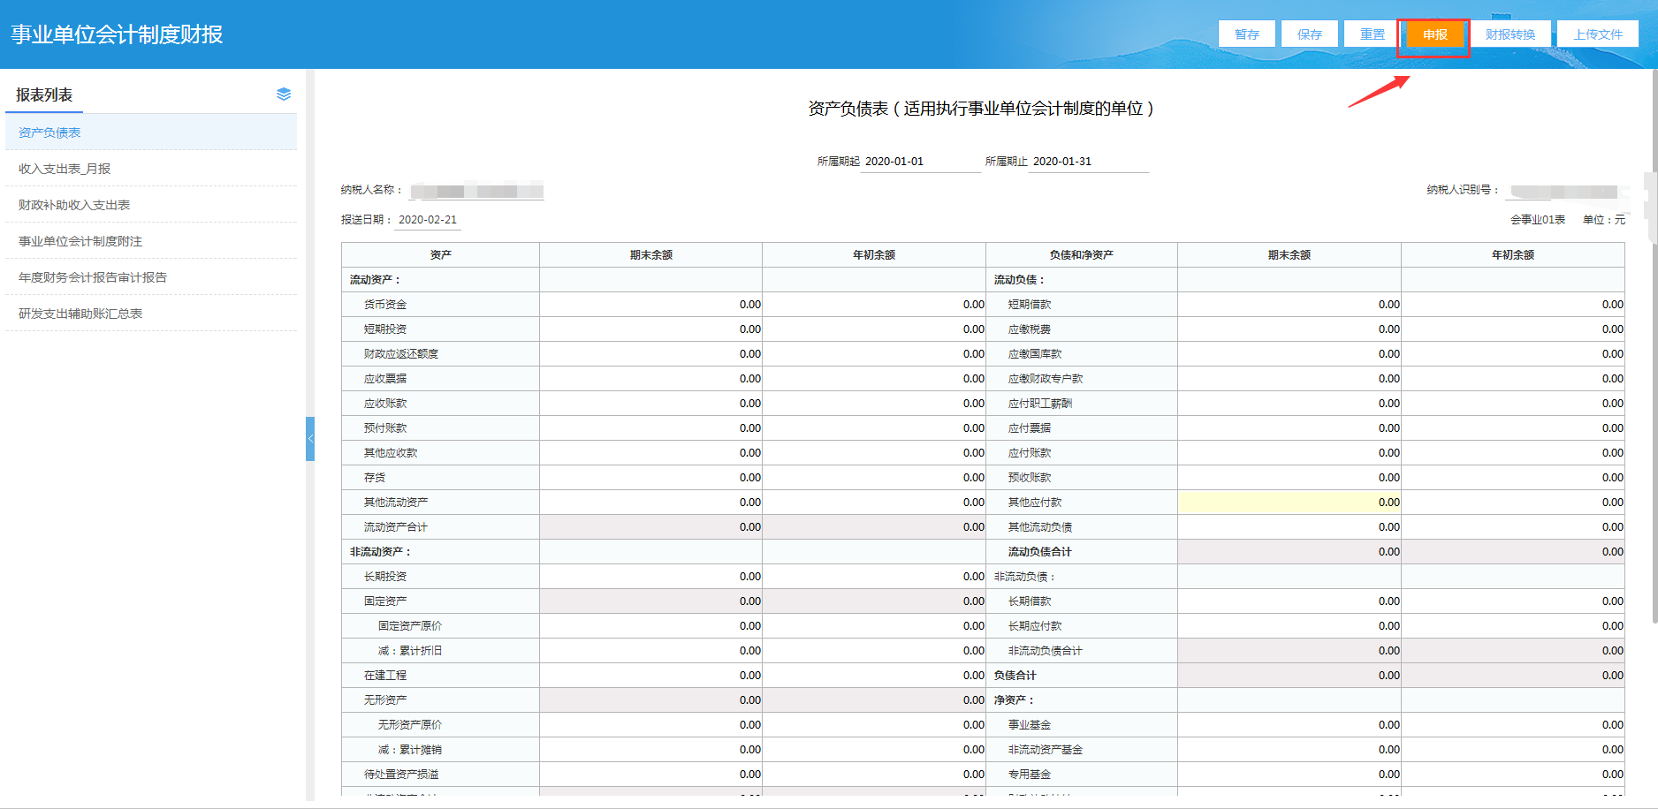Select 资产负债表 in the report list
The height and width of the screenshot is (809, 1658).
click(49, 132)
